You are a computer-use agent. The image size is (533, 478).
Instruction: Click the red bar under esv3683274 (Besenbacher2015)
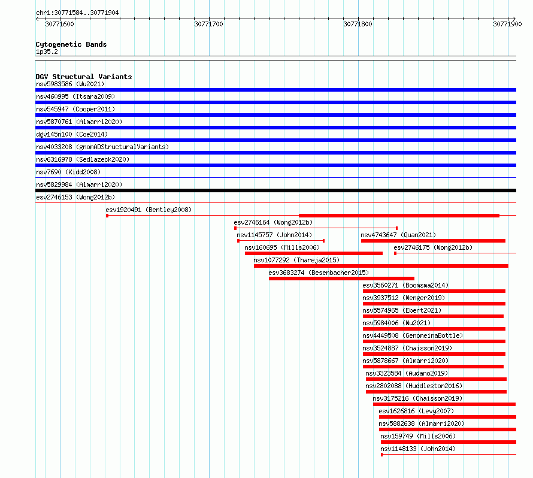(341, 279)
